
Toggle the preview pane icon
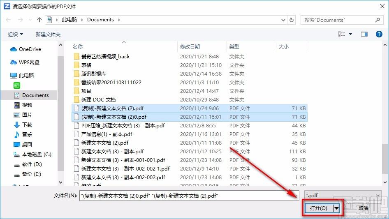[364, 34]
